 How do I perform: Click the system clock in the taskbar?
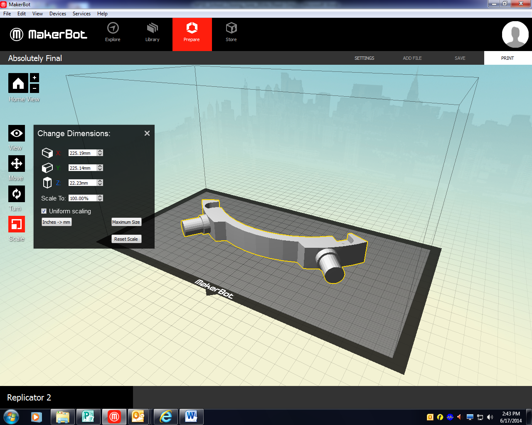tap(511, 417)
